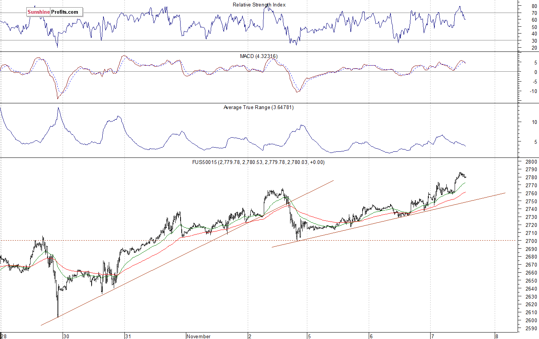The width and height of the screenshot is (539, 339).
Task: Click the 31 date axis label
Action: pos(128,336)
